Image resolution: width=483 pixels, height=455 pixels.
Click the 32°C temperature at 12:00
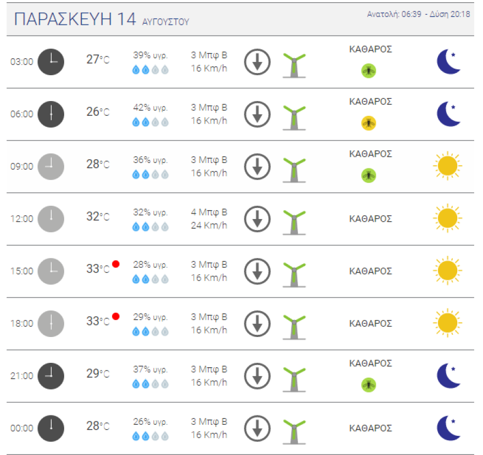pos(98,217)
